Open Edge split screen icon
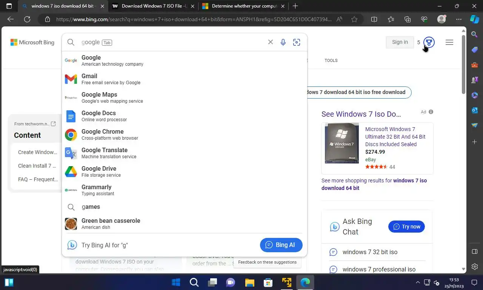Image resolution: width=483 pixels, height=290 pixels. [374, 19]
